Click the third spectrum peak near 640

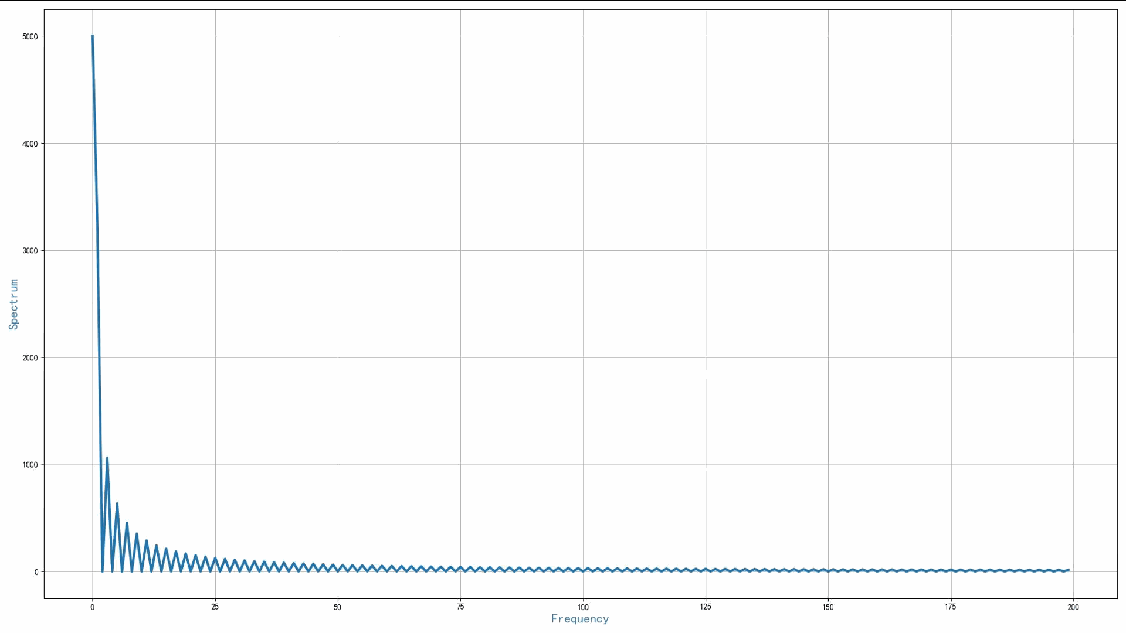pos(117,503)
